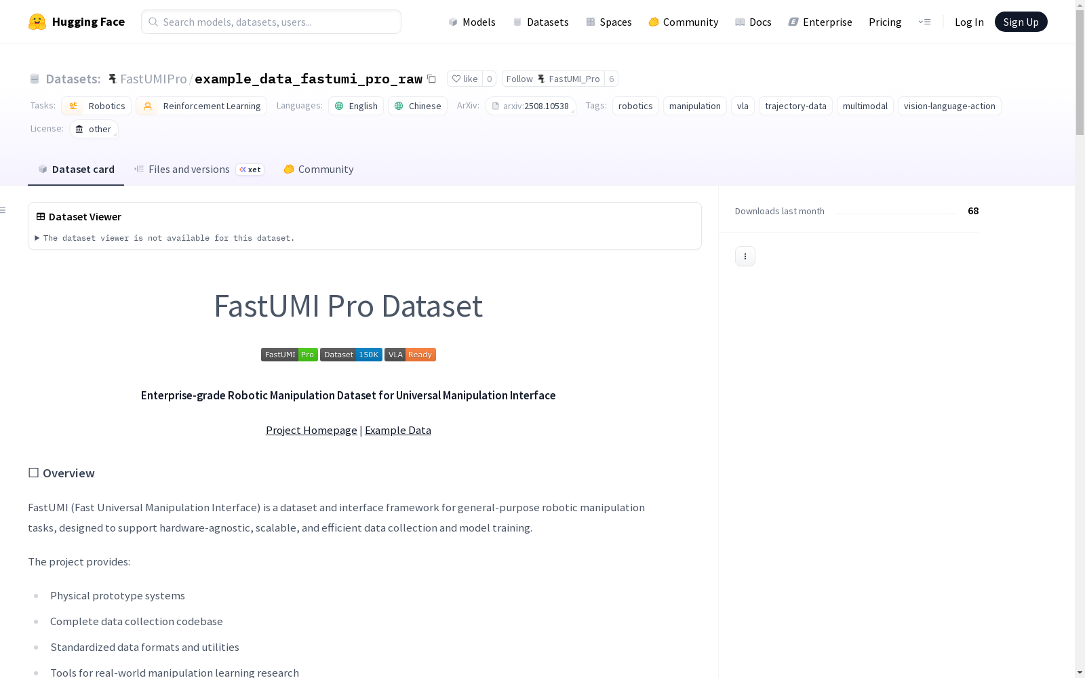Click the Downloads last month value 68
1085x678 pixels.
[x=973, y=211]
